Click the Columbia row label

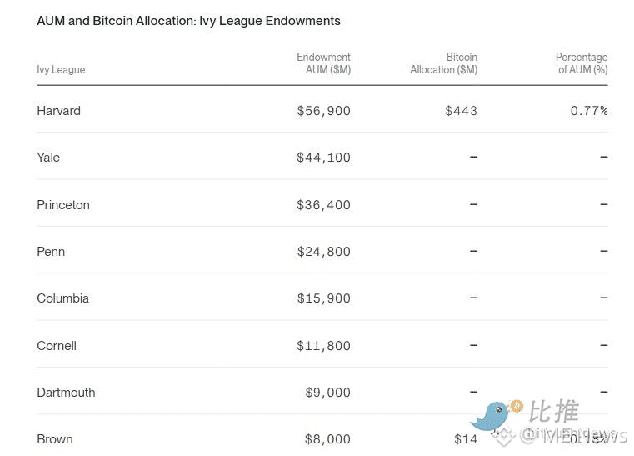[62, 298]
